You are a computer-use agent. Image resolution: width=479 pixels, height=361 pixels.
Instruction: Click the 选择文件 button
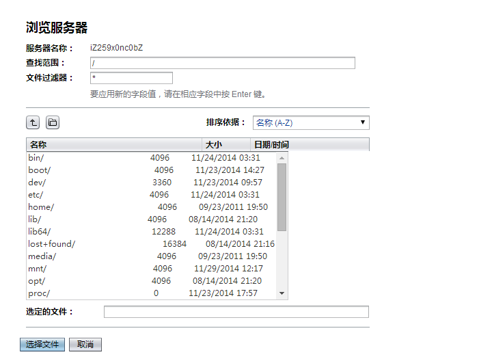42,345
